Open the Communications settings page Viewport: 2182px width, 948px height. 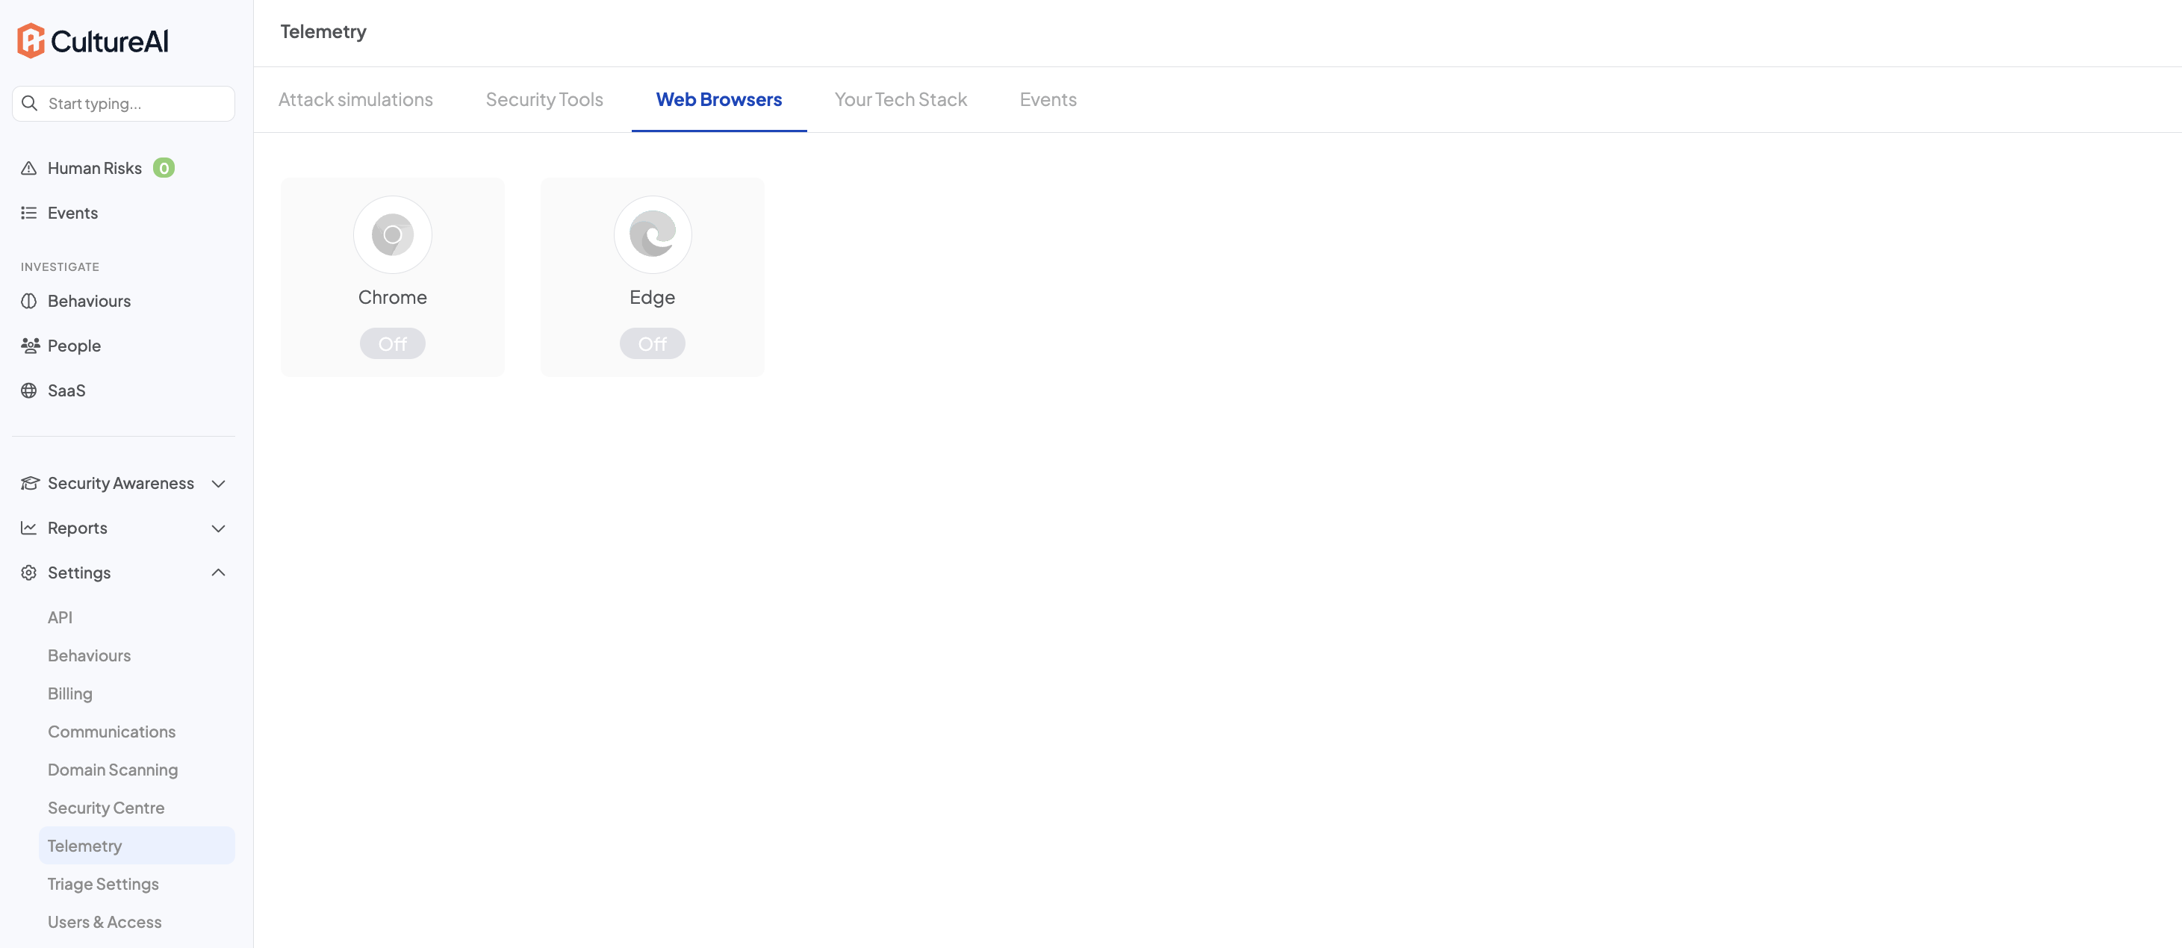tap(112, 732)
